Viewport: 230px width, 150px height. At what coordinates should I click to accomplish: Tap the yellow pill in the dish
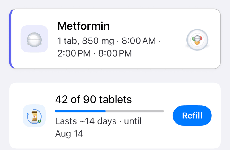click(x=197, y=42)
